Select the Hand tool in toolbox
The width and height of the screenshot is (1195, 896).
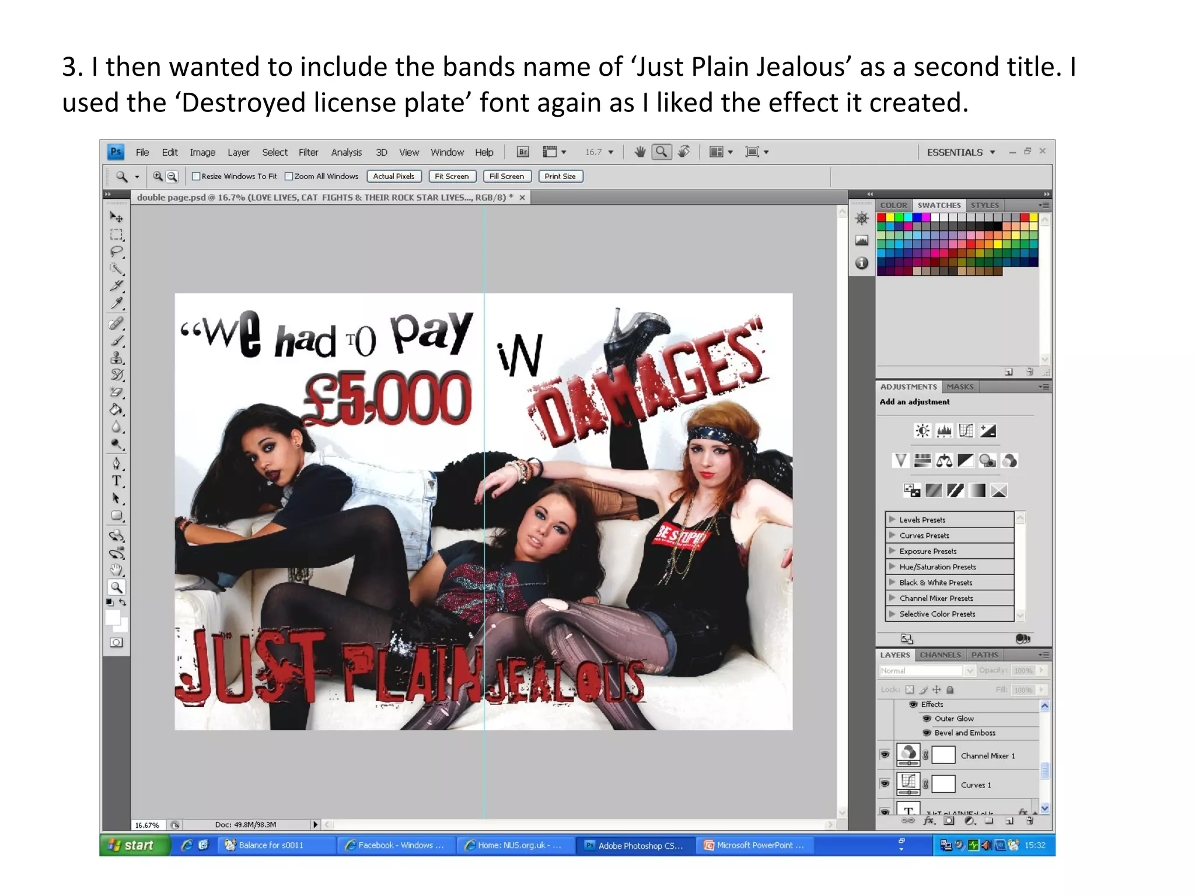(116, 570)
